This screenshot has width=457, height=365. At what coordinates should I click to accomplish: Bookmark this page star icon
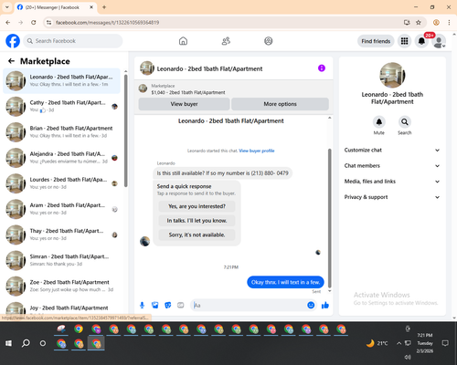419,23
